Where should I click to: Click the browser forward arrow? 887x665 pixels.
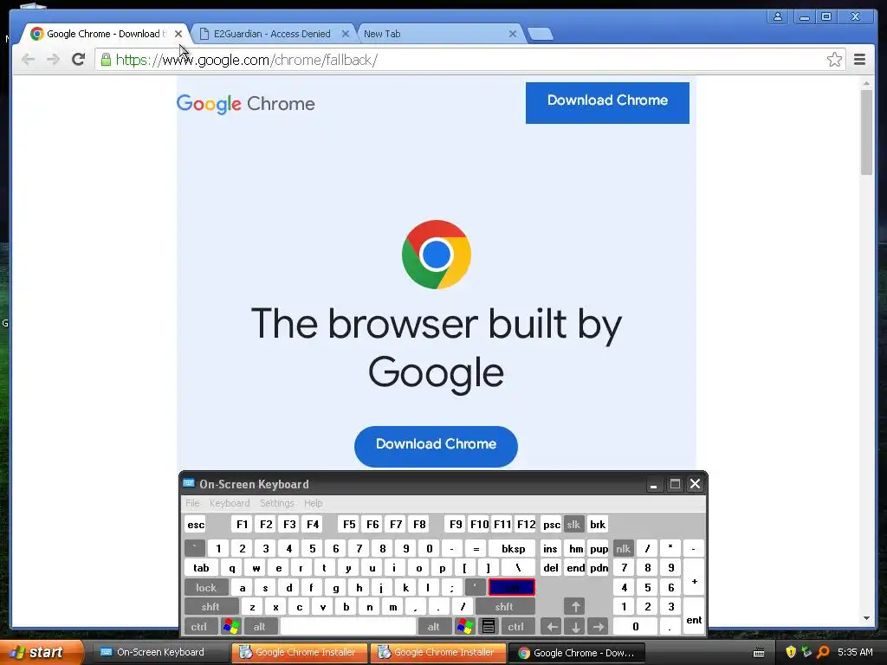pyautogui.click(x=53, y=59)
